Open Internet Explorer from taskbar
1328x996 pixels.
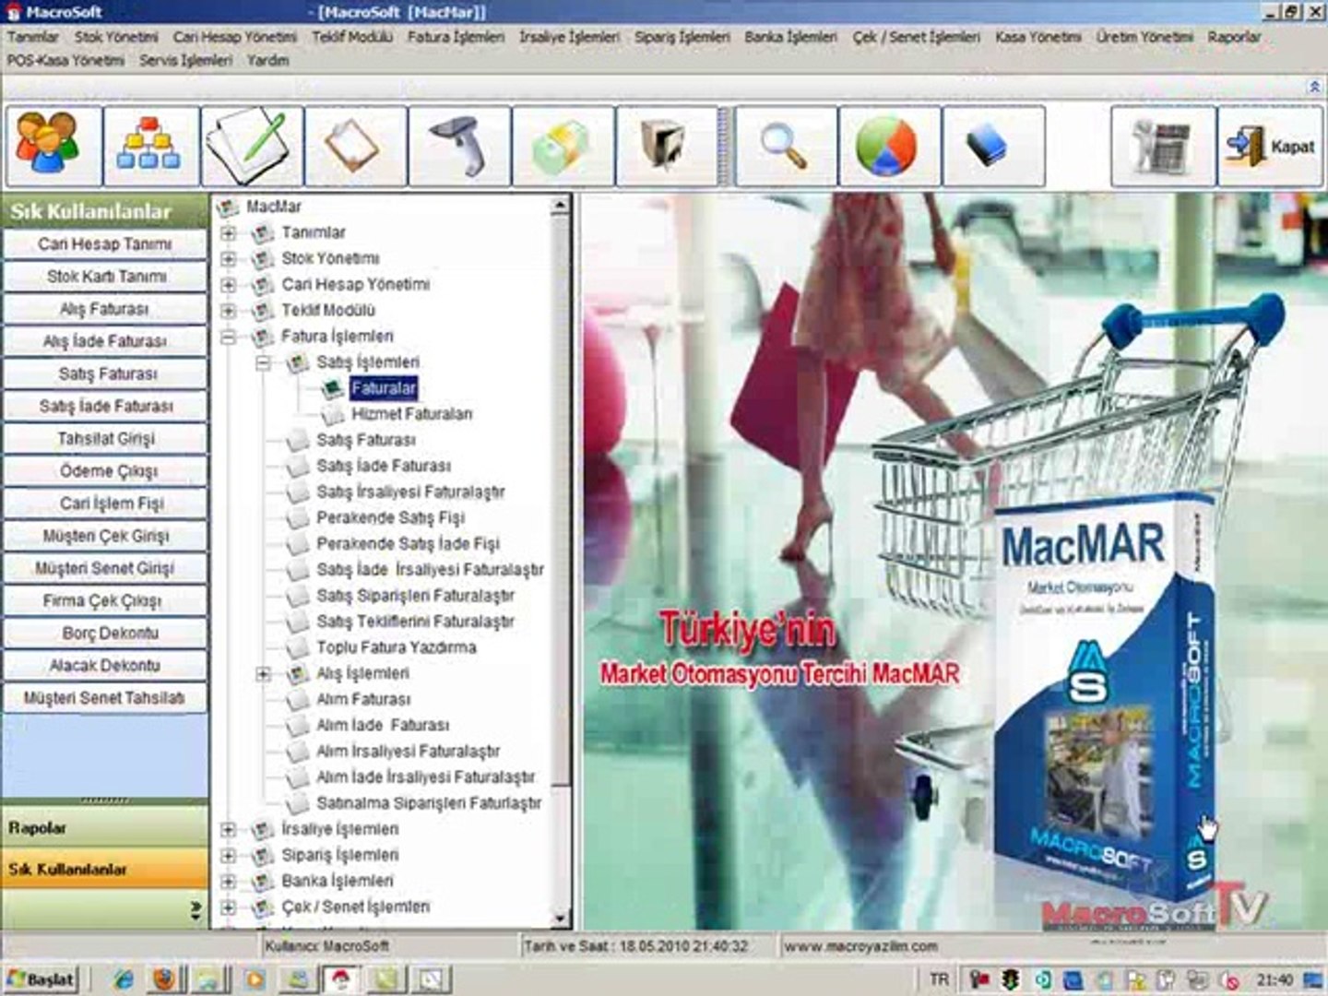124,979
